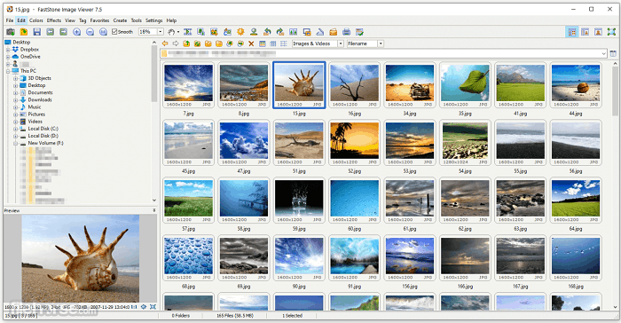621x323 pixels.
Task: Switch to Details view icon beside the delete X
Action: [263, 43]
